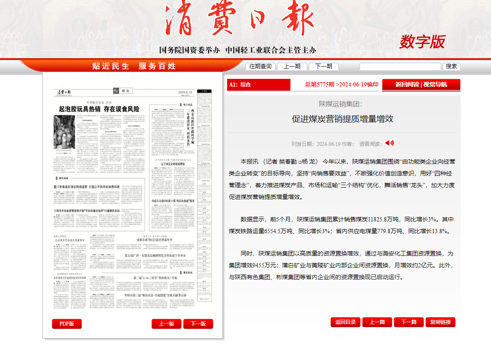Click the 刊发日期:2024-06-19 publication date
Viewport: 491px width, 347px height.
coord(316,144)
